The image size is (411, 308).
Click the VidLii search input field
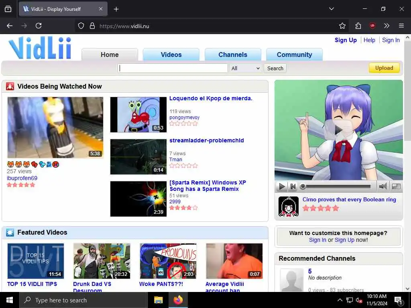tap(173, 68)
